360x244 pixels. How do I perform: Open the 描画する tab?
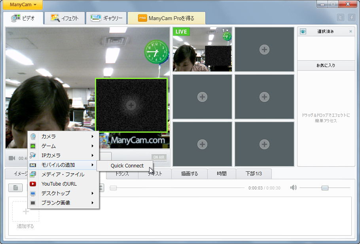pyautogui.click(x=189, y=174)
